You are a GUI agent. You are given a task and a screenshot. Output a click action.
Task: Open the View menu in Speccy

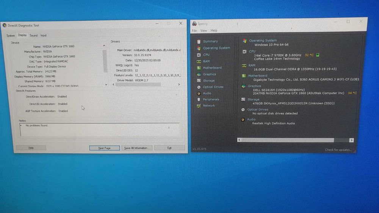point(204,31)
